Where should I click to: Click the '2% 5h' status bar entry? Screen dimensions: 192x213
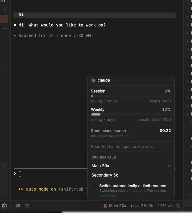point(147,206)
